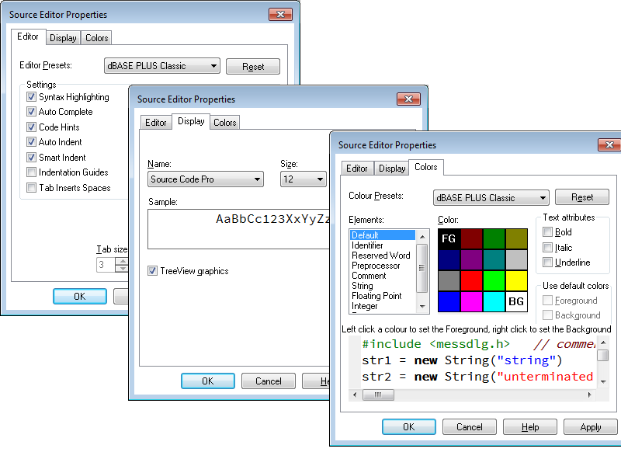
Task: Click OK in the back Editor window
Action: 80,297
